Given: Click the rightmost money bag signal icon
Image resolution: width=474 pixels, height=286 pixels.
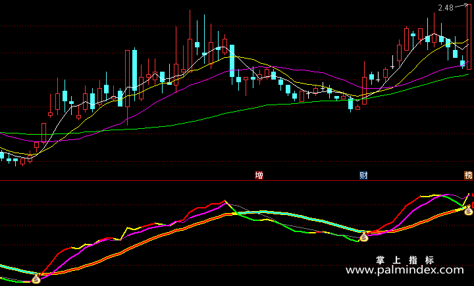Looking at the screenshot, I should pyautogui.click(x=469, y=210).
